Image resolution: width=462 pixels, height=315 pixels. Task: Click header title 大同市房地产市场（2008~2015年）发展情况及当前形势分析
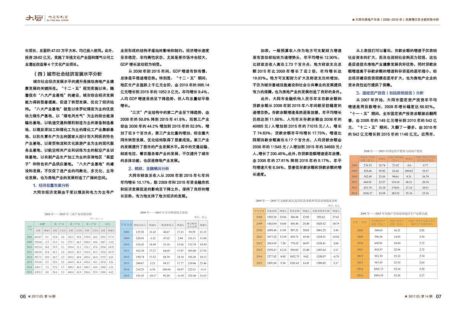pyautogui.click(x=397, y=19)
